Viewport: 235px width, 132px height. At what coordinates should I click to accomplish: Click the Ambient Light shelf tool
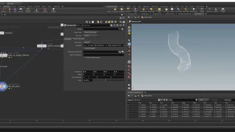[194, 10]
